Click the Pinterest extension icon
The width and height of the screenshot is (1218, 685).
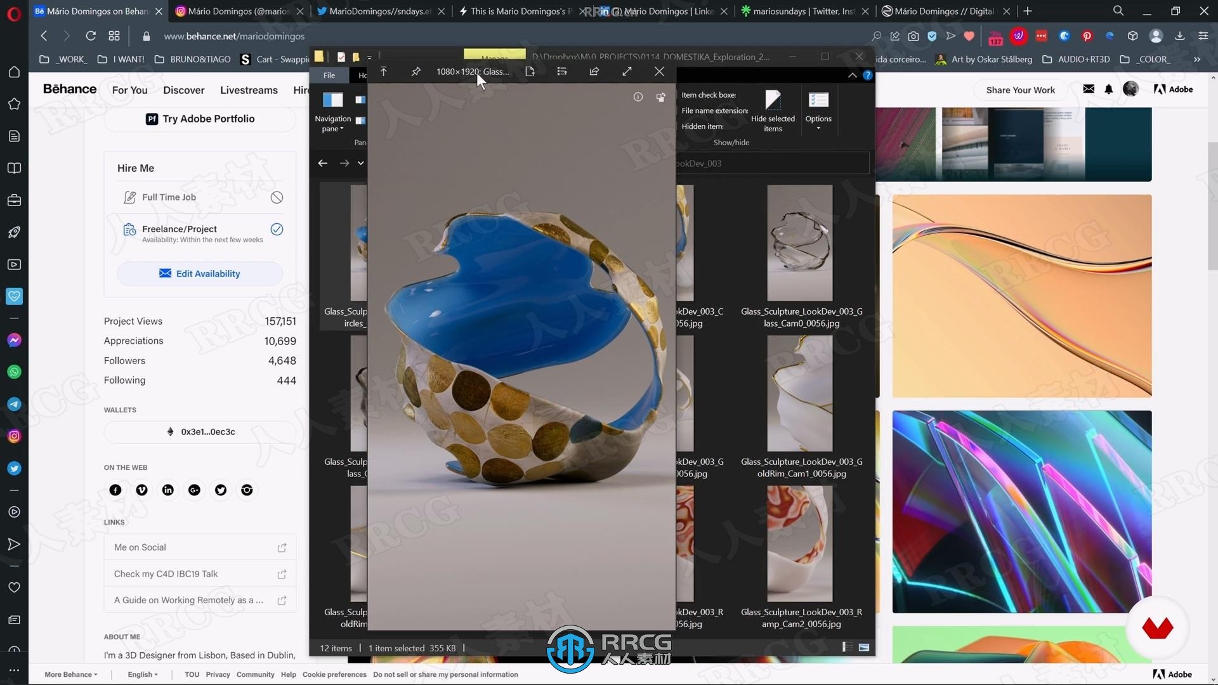point(1087,36)
